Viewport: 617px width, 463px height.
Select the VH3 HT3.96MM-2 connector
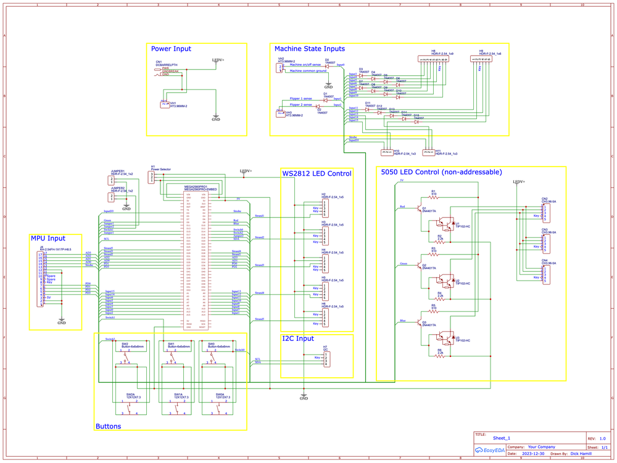pyautogui.click(x=281, y=114)
